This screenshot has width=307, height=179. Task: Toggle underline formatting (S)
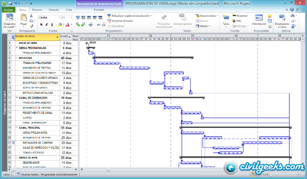point(52,24)
